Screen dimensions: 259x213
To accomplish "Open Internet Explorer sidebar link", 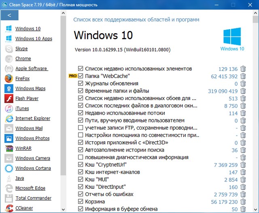I will click(33, 118).
